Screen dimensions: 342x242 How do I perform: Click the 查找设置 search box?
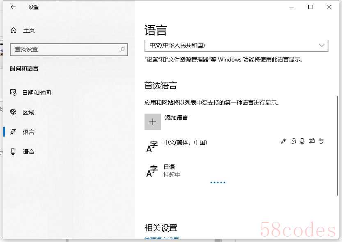(x=69, y=50)
